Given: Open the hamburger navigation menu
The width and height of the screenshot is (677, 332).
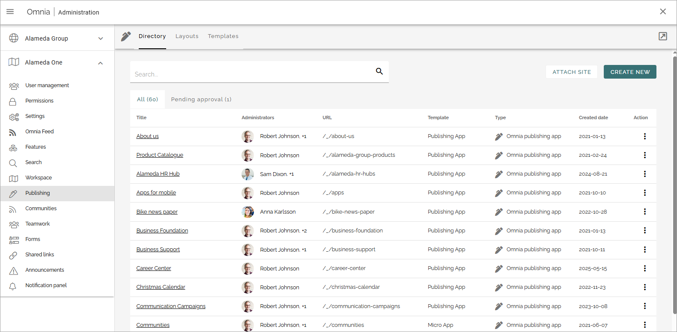Looking at the screenshot, I should click(10, 12).
